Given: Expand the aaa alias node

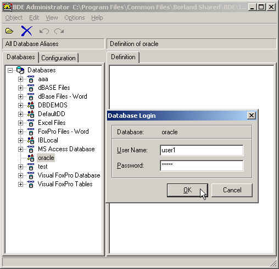Looking at the screenshot, I should [20, 79].
